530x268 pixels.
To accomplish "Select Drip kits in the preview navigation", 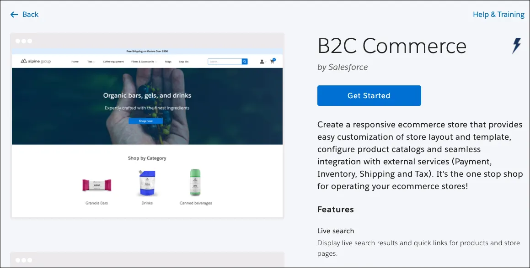I will 184,62.
